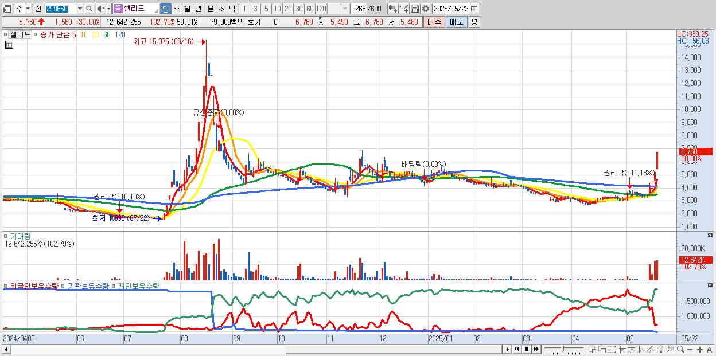Select interval 3 button

(255, 9)
